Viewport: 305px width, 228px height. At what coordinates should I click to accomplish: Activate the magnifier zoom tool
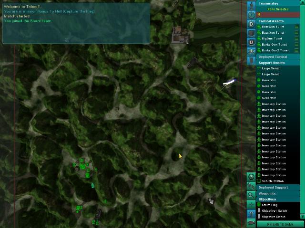coord(251,195)
